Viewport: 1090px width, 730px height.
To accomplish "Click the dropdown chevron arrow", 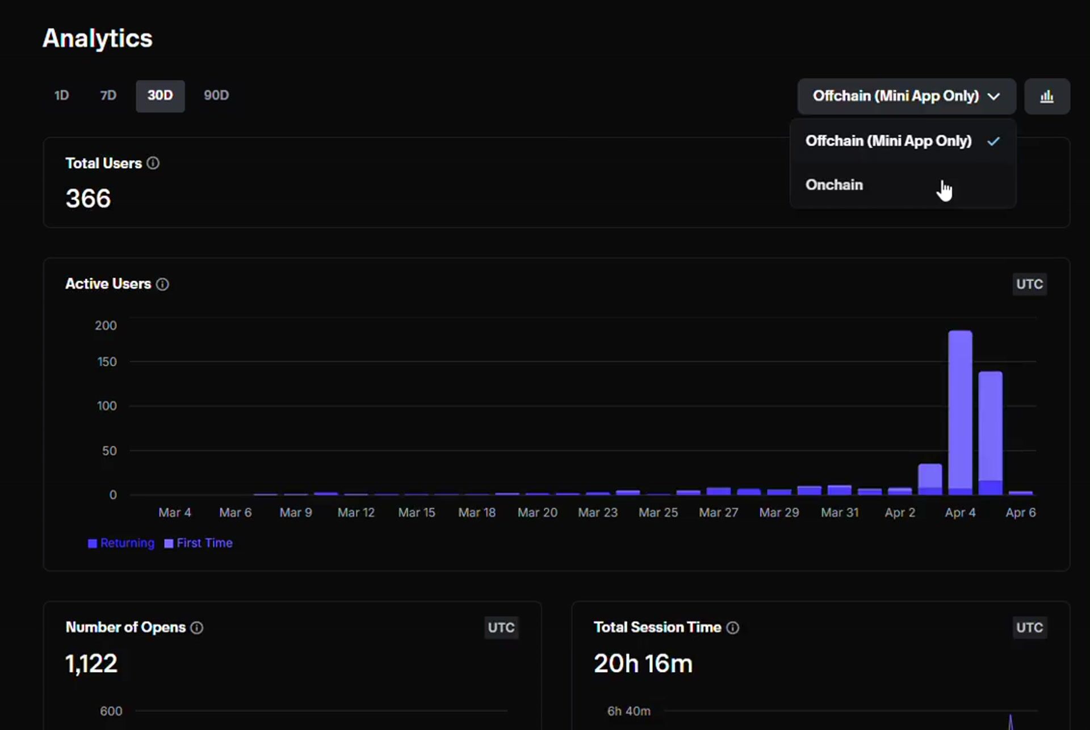I will click(993, 97).
